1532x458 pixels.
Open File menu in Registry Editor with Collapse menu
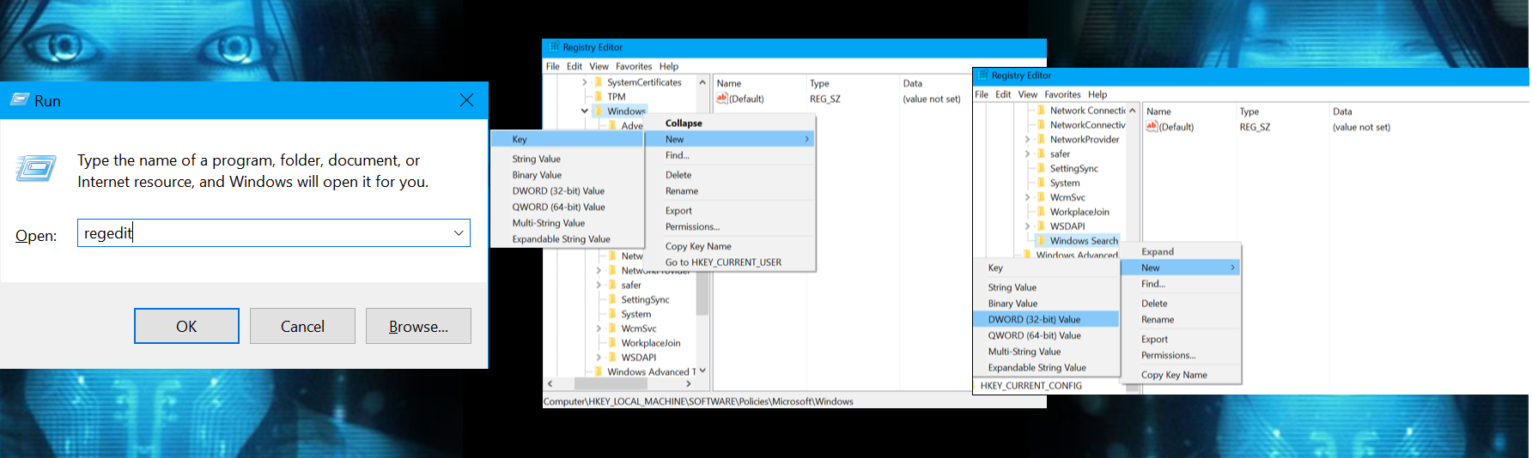click(x=553, y=66)
